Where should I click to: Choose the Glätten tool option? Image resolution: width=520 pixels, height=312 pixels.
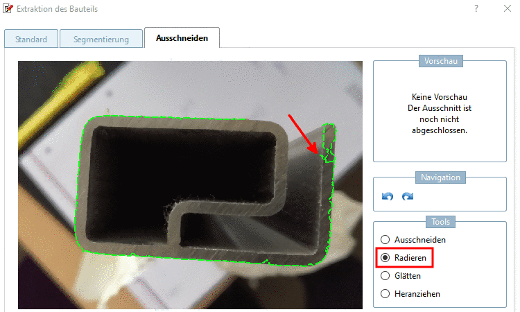[x=385, y=275]
